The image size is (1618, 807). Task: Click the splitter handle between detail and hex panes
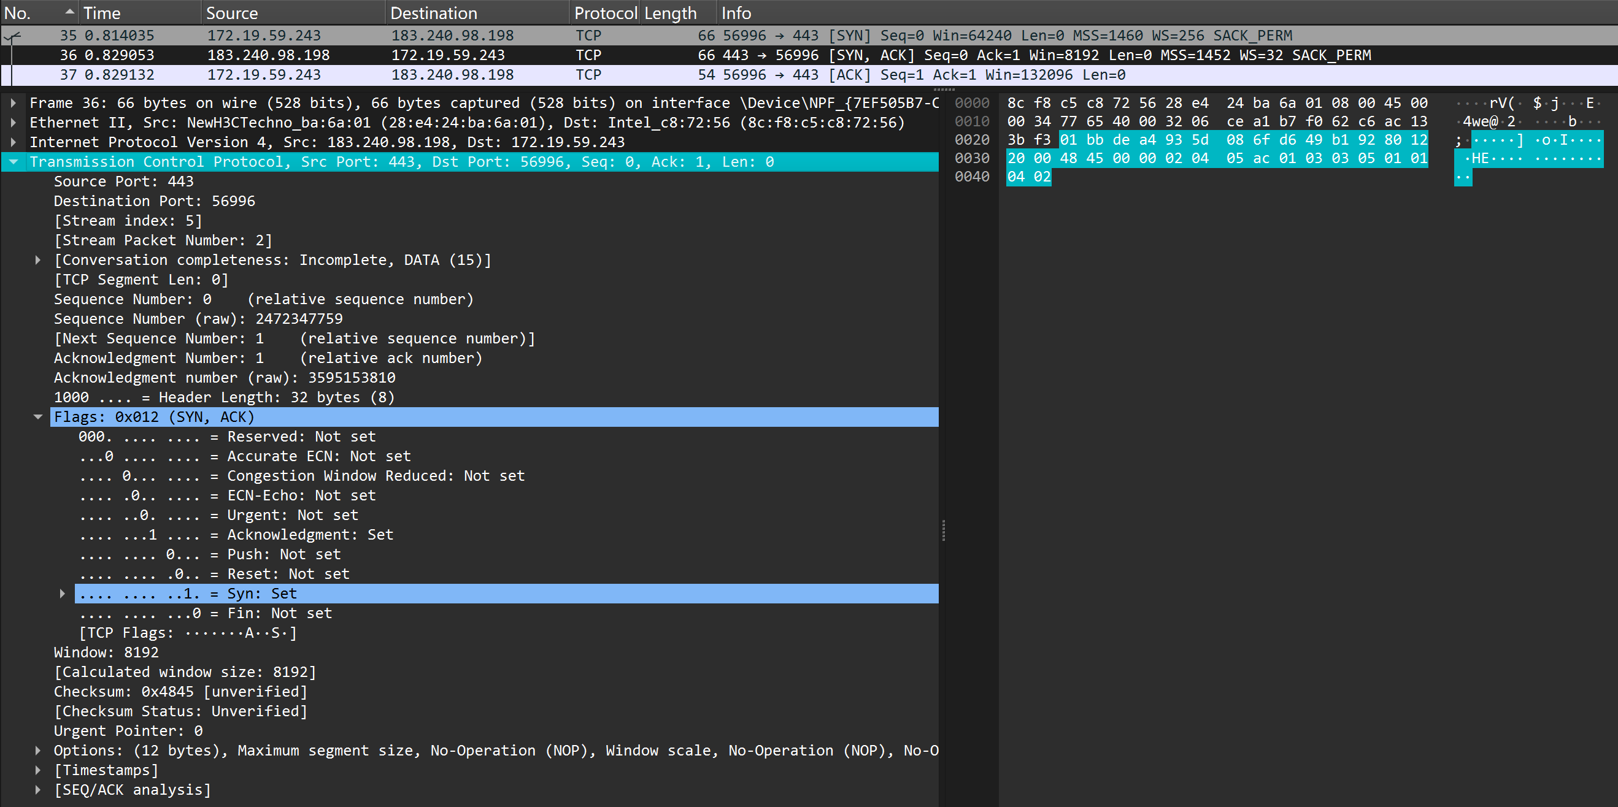click(x=944, y=530)
